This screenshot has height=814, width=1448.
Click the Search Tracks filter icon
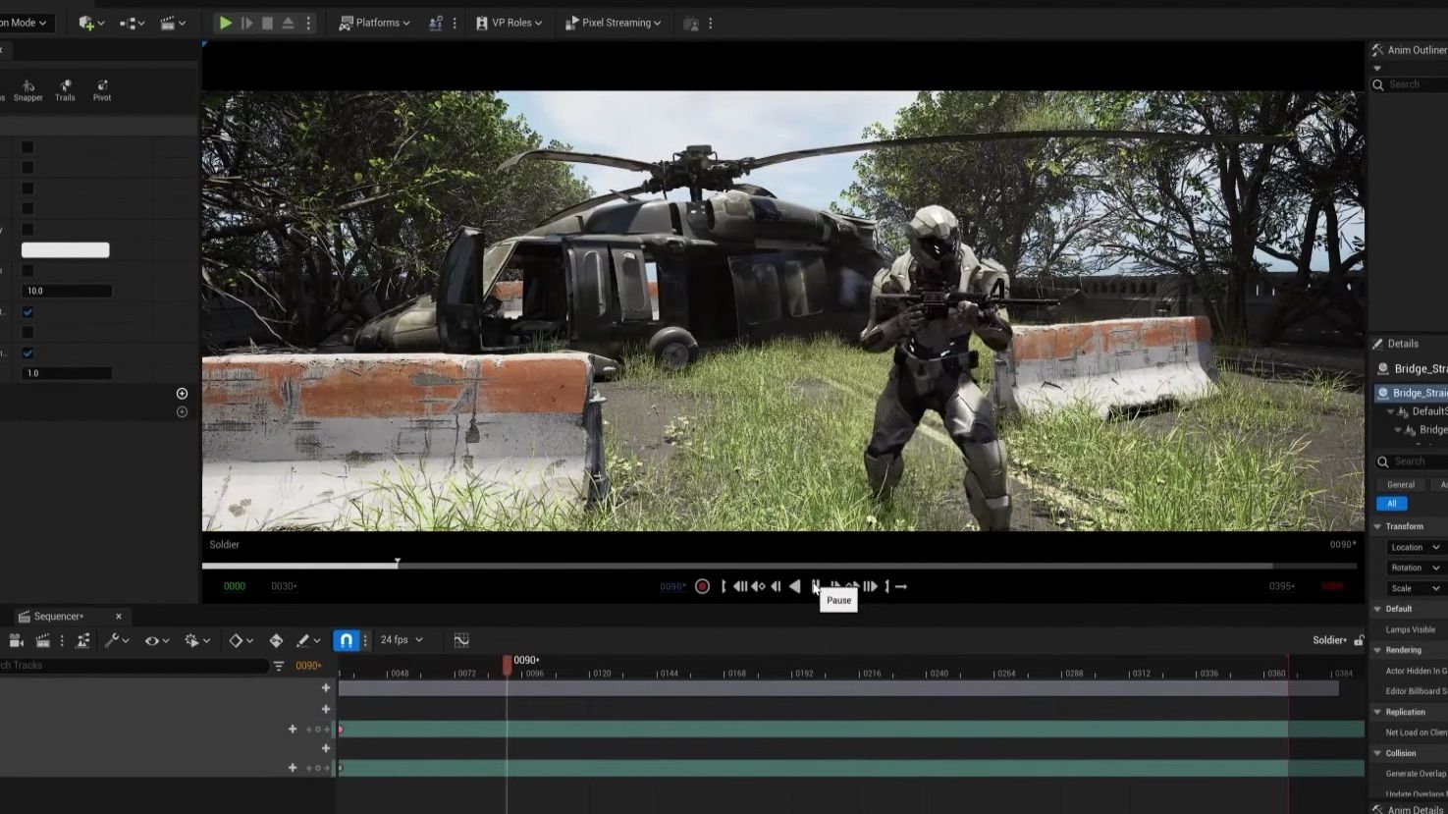279,666
